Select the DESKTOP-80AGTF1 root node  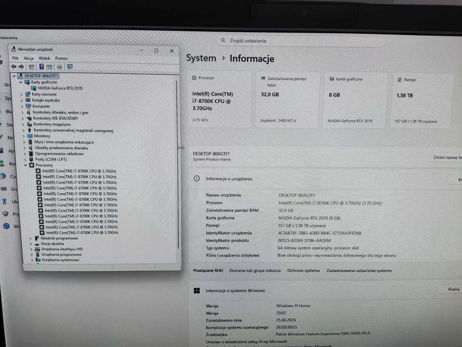[41, 76]
